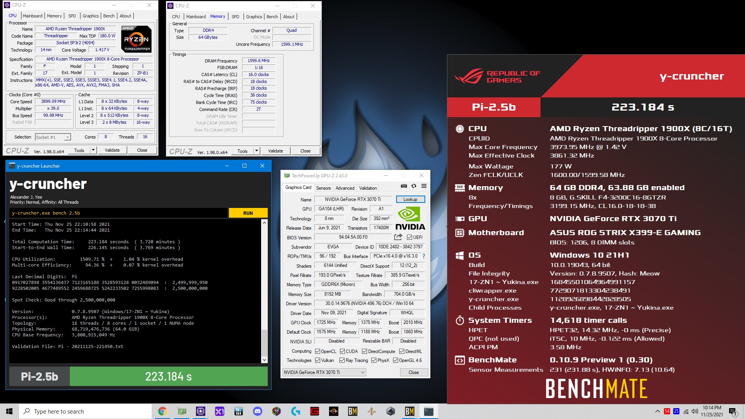
Task: Open the CPU-Z purple chip taskbar icon
Action: pyautogui.click(x=201, y=411)
